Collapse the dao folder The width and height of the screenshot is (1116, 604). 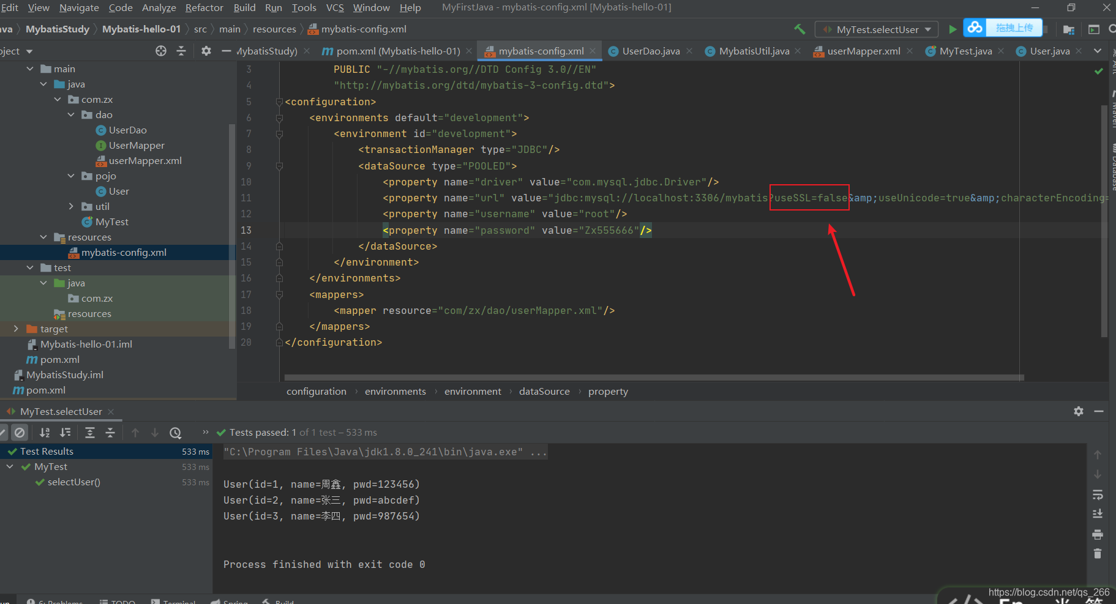point(71,114)
